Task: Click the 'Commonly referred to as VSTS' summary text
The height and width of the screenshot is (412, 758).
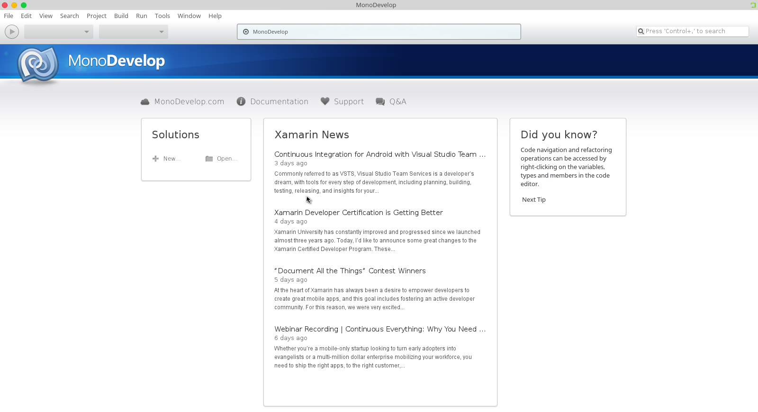Action: point(374,182)
